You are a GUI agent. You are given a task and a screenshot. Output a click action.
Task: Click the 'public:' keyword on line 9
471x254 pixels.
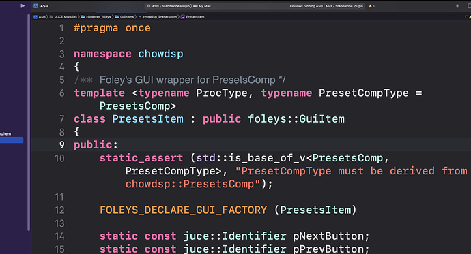click(96, 145)
